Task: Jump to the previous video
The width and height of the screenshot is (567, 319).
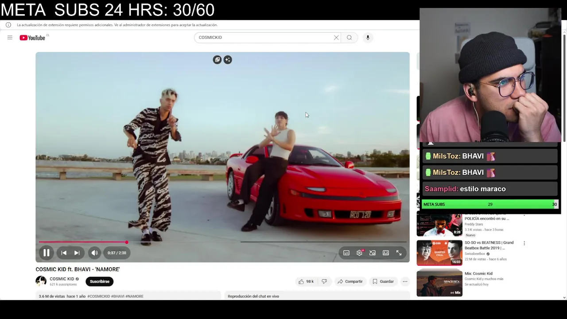Action: coord(64,253)
